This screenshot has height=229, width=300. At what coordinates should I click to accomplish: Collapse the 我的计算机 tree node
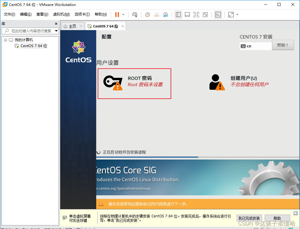pos(6,40)
